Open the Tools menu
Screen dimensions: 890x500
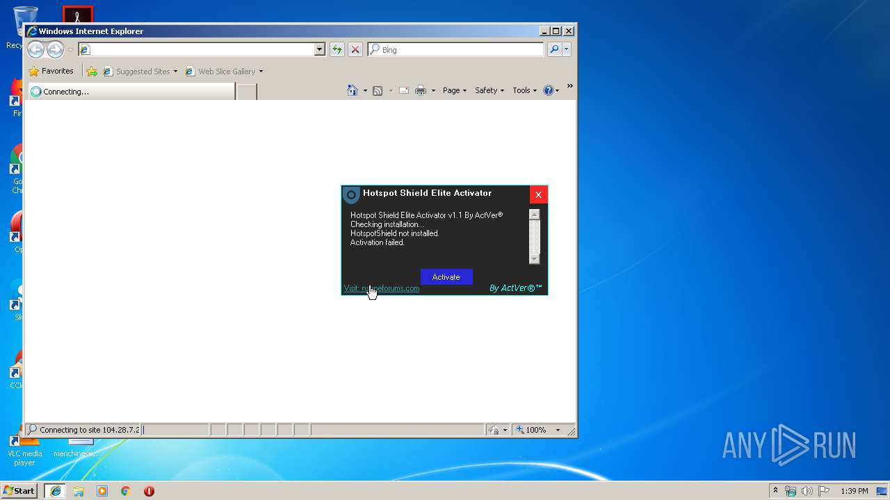(x=525, y=90)
